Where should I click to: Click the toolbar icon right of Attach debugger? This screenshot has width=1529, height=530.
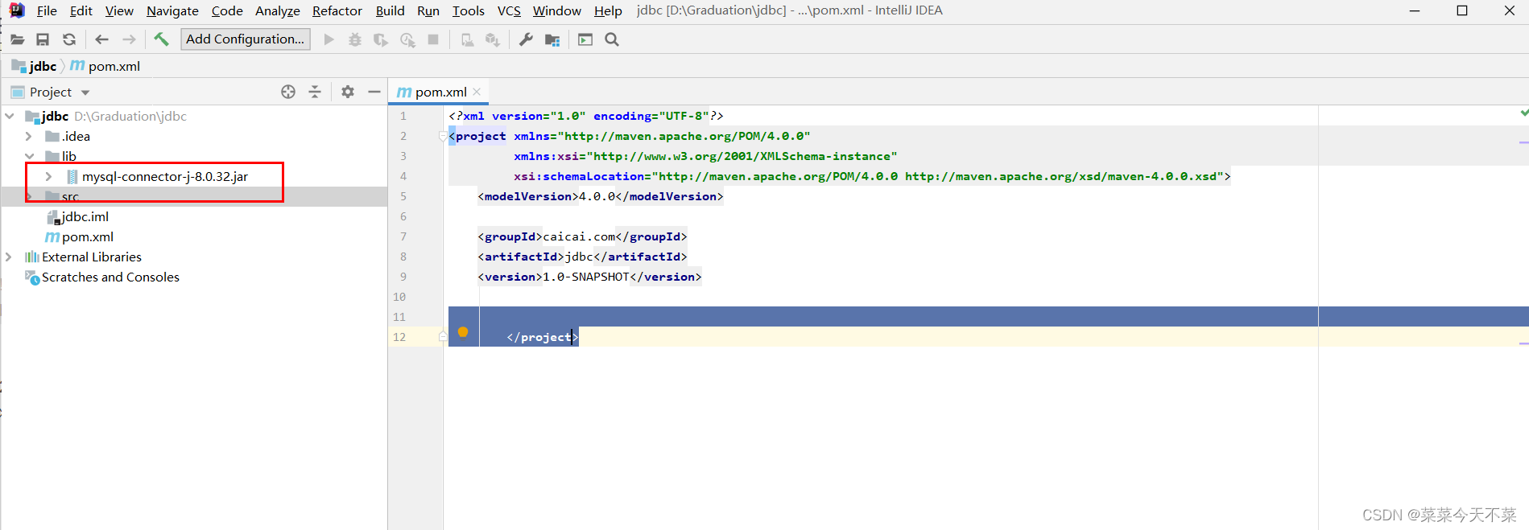[493, 39]
